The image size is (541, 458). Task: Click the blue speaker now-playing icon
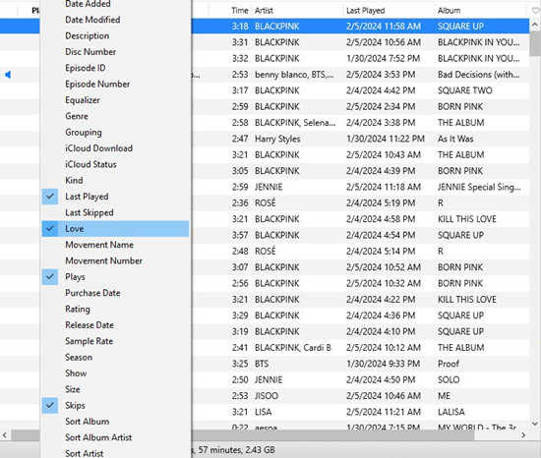pyautogui.click(x=8, y=75)
